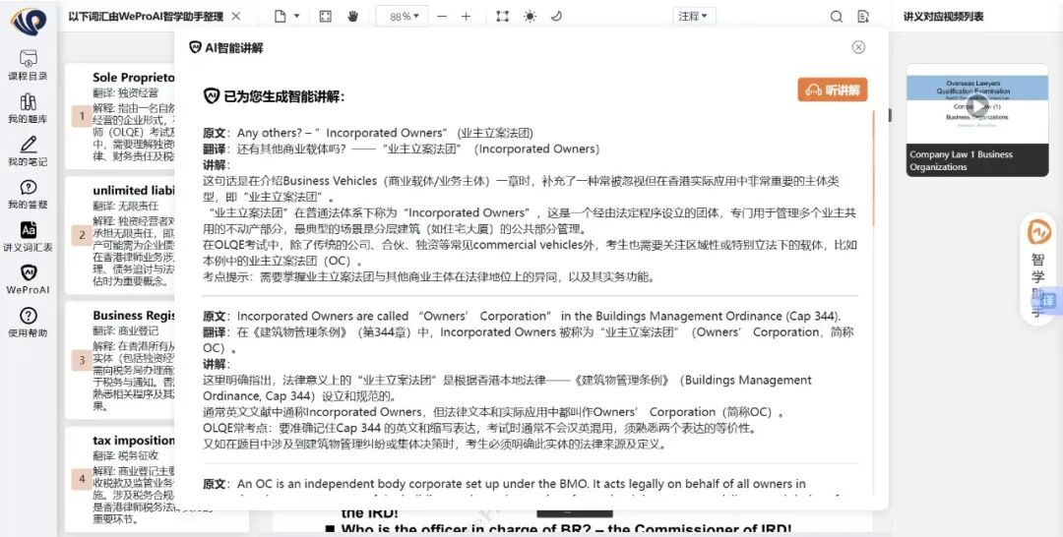Expand the 88% zoom level dropdown
The height and width of the screenshot is (537, 1063).
(x=404, y=17)
